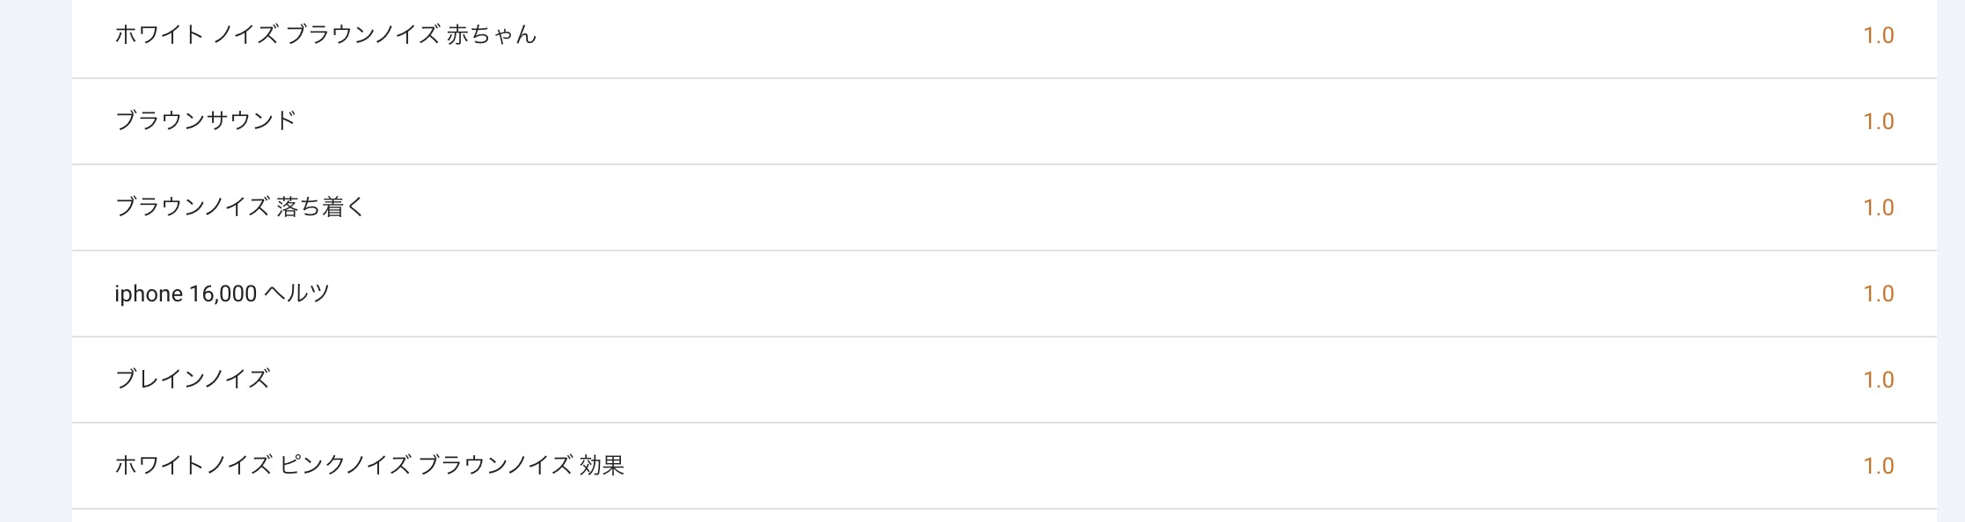Click the word 赤ちゃん in the first keyword
1965x522 pixels.
pos(492,35)
